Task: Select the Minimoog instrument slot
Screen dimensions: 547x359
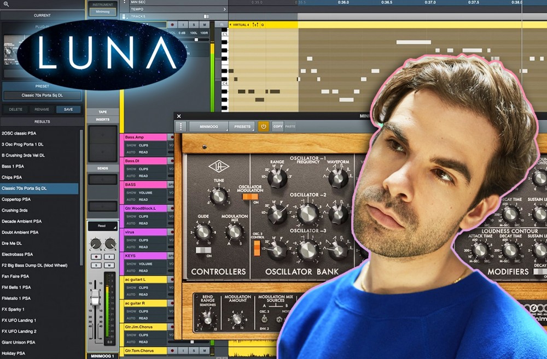Action: click(103, 11)
